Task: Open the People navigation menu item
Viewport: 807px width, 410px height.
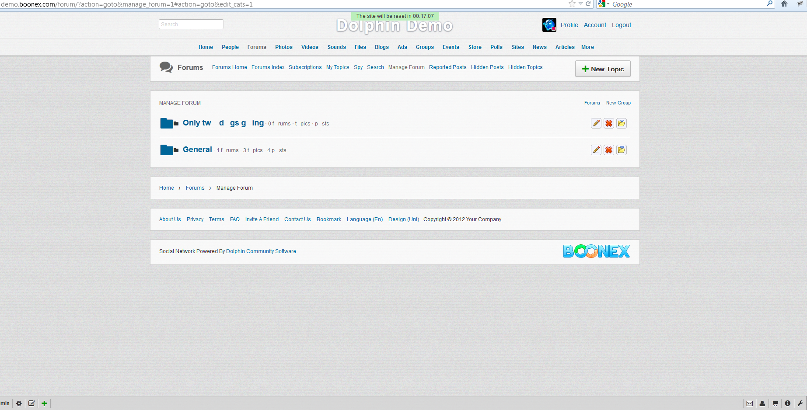Action: [x=230, y=47]
